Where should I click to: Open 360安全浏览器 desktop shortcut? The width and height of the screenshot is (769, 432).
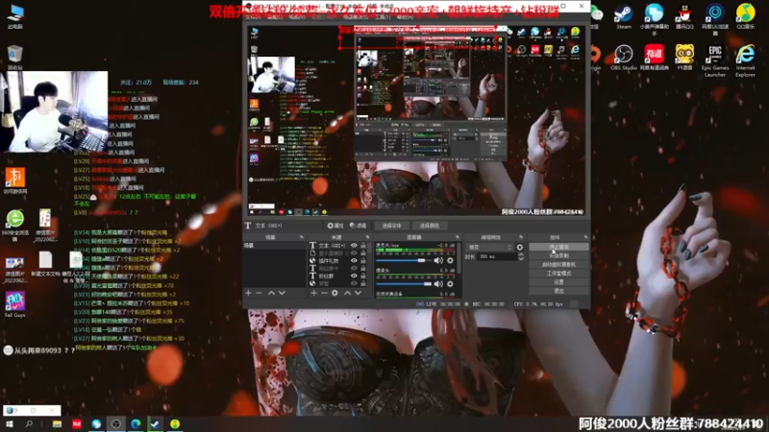(14, 226)
